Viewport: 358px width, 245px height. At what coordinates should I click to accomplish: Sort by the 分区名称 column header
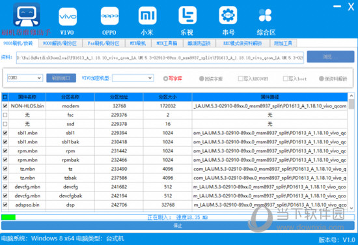pyautogui.click(x=70, y=97)
